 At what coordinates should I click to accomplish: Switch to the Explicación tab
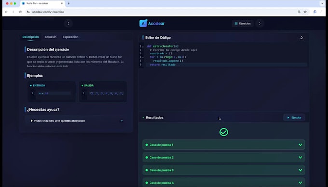point(70,37)
